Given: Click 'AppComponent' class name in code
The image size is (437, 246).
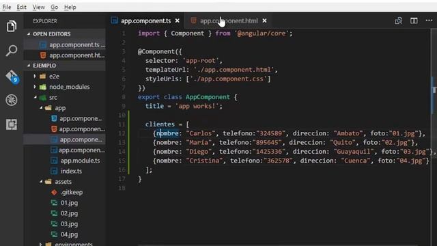Looking at the screenshot, I should pos(208,97).
